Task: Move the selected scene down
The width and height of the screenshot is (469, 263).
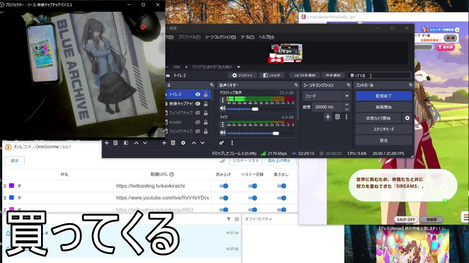Action: pyautogui.click(x=145, y=143)
